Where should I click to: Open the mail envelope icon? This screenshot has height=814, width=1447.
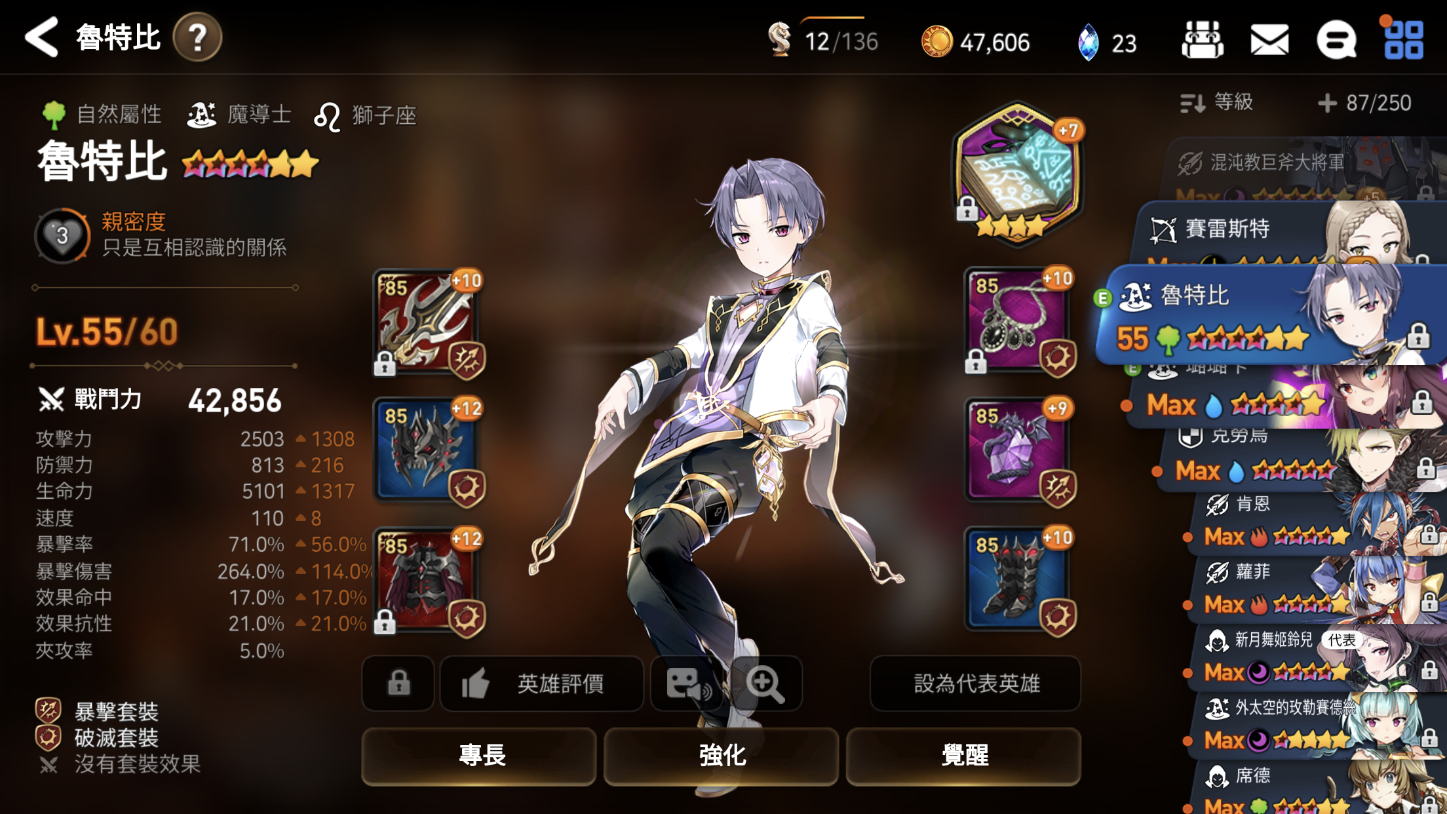[1269, 40]
